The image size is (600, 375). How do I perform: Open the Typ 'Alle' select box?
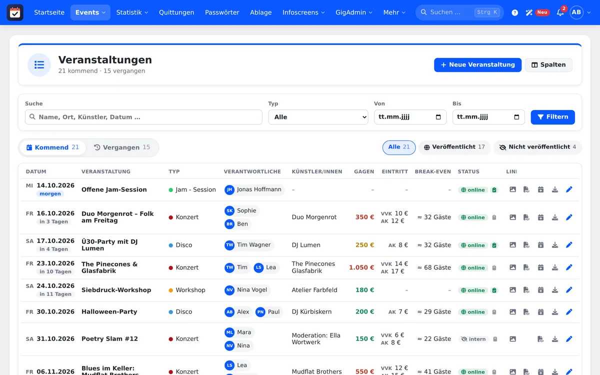click(318, 117)
